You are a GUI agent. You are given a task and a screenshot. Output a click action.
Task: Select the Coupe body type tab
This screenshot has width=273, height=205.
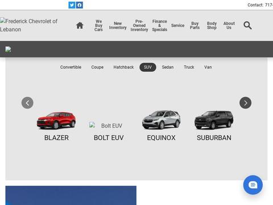(x=97, y=67)
